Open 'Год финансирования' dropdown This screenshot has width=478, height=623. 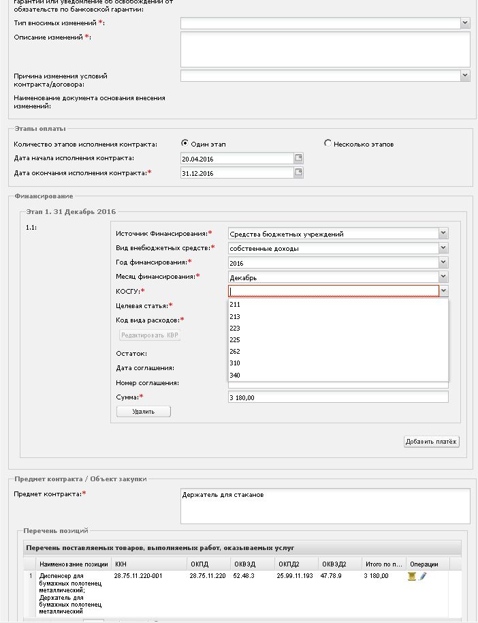443,262
